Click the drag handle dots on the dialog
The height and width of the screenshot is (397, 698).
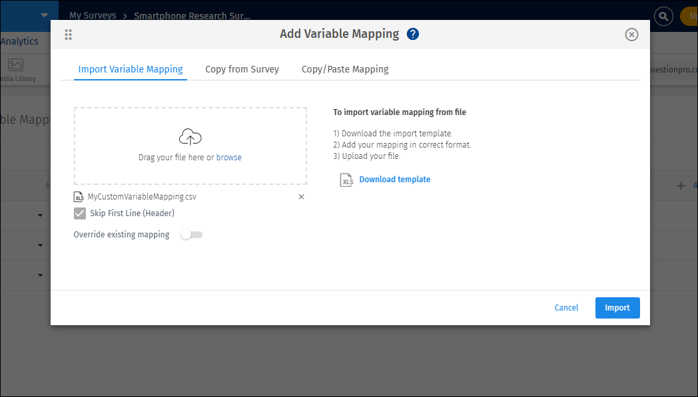(x=68, y=35)
